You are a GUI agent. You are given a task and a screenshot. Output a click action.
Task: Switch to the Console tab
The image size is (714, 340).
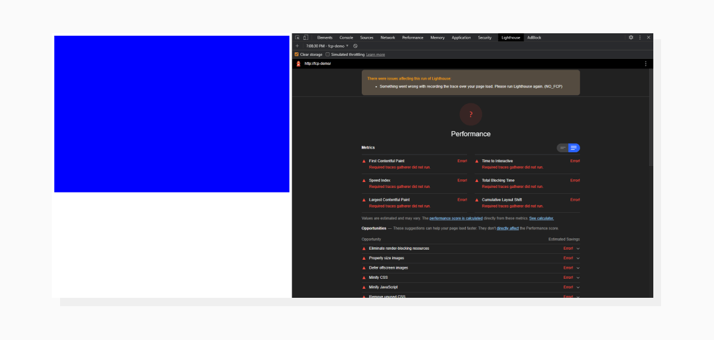click(346, 37)
